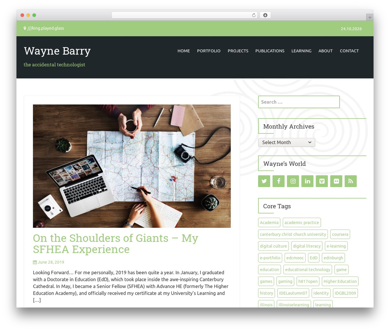Select the coursera tag

coord(340,234)
